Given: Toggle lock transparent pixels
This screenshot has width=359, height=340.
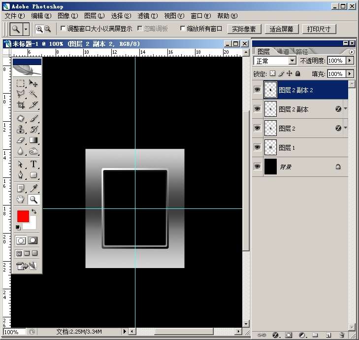Looking at the screenshot, I should (272, 73).
